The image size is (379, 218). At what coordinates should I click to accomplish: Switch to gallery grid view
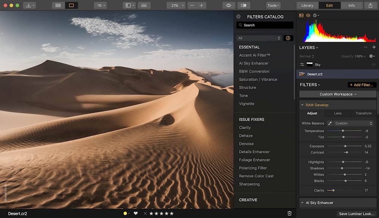point(58,5)
